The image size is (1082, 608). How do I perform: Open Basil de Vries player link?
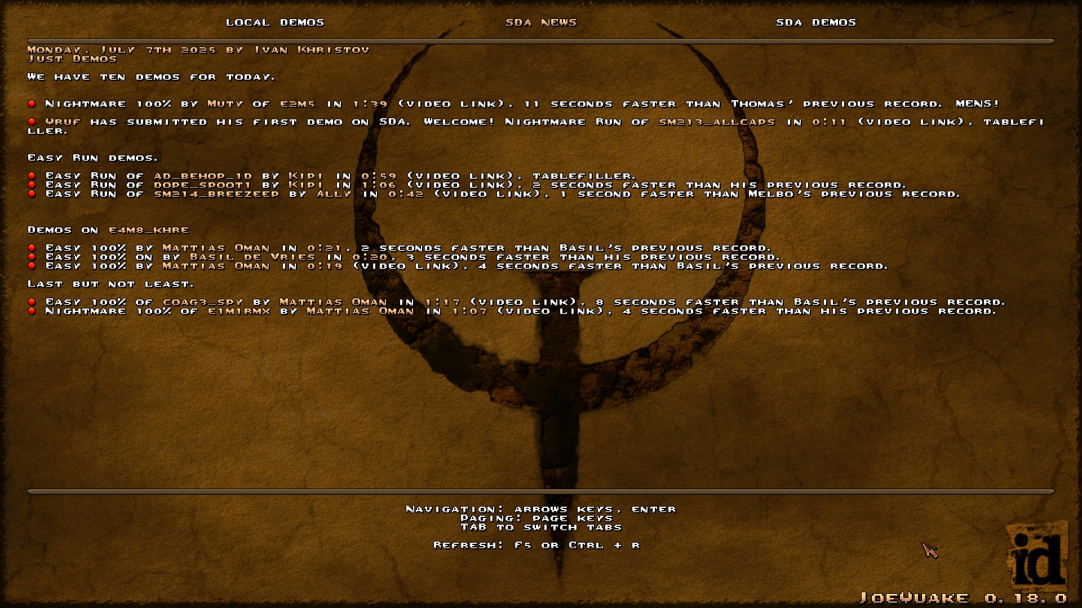[x=252, y=257]
